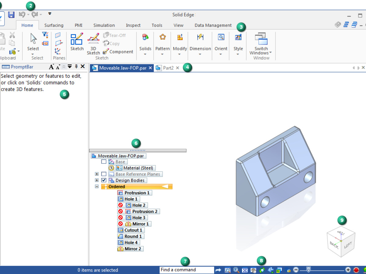Viewport: 366px width, 274px height.
Task: Decrease PromptBar font size
Action: (58, 67)
